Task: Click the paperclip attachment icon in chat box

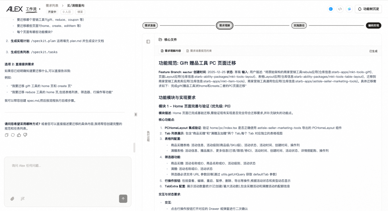Action: point(12,198)
